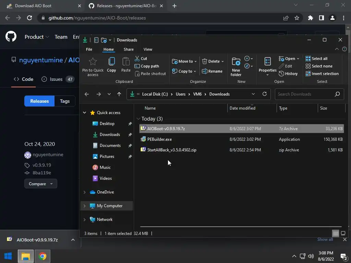Switch to the View ribbon tab

[x=148, y=49]
